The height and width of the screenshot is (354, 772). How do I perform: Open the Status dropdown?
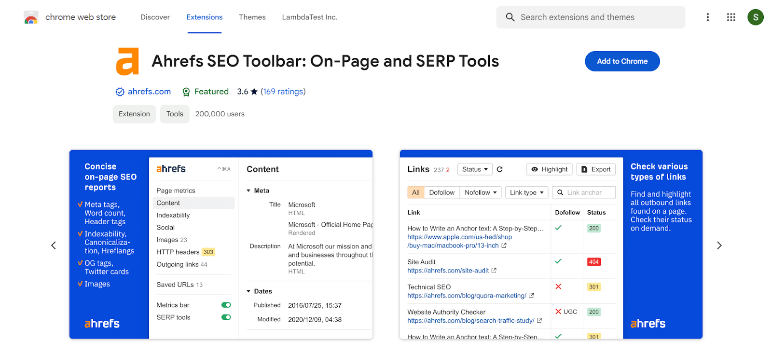click(475, 169)
